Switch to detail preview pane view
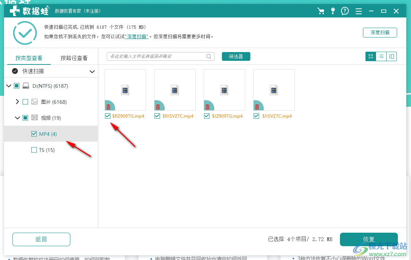The image size is (411, 260). tap(392, 56)
